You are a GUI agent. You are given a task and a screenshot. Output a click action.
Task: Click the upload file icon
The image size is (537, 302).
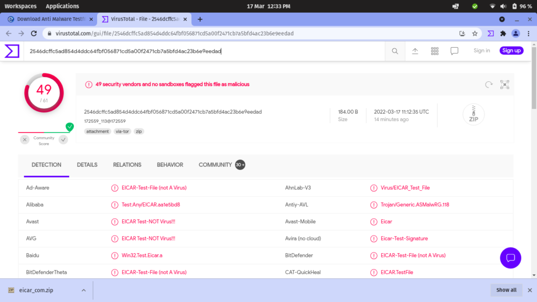coord(415,51)
